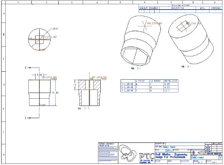Select the 3-8_DRIVE row label

point(128,87)
